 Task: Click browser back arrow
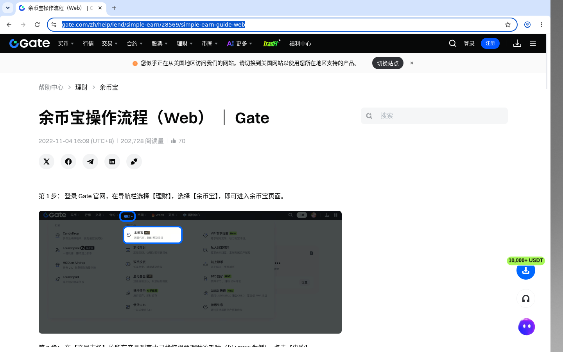(x=9, y=25)
